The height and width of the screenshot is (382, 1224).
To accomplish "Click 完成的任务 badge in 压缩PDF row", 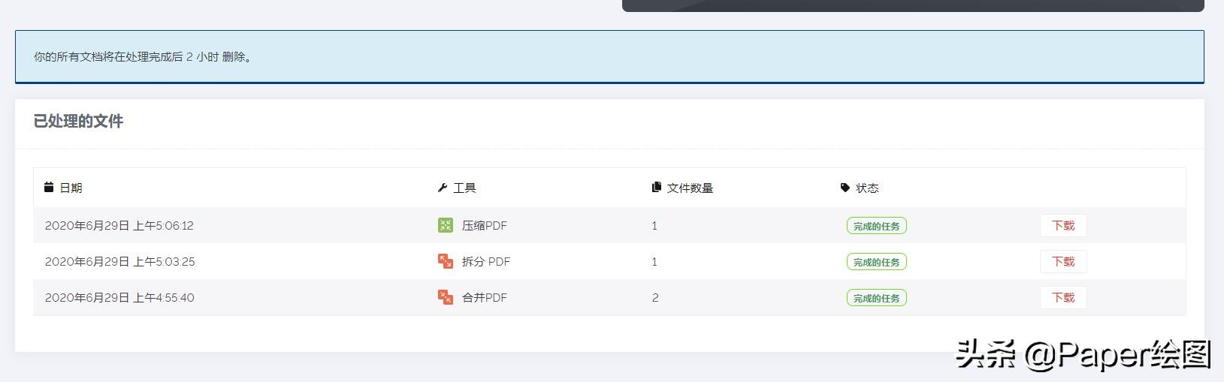I will (x=877, y=226).
